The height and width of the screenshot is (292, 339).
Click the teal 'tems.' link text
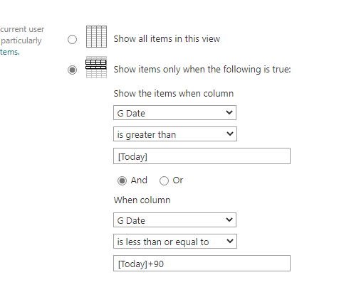(x=10, y=52)
